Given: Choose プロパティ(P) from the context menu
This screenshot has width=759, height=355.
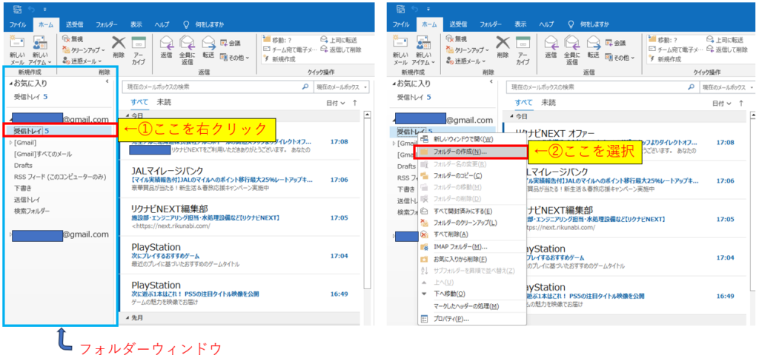Looking at the screenshot, I should [x=451, y=319].
